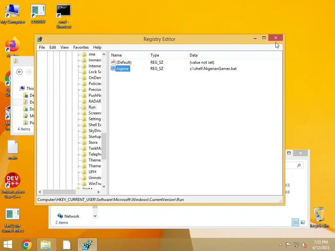Select the nigeria registry value
The height and width of the screenshot is (251, 335).
(122, 69)
